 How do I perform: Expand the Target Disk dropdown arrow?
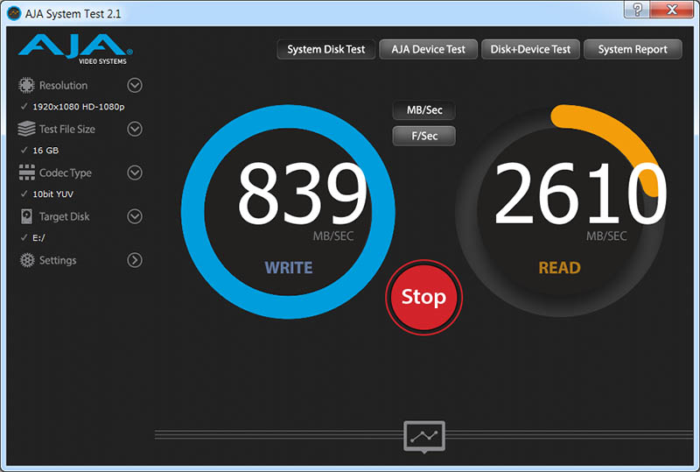[x=135, y=216]
